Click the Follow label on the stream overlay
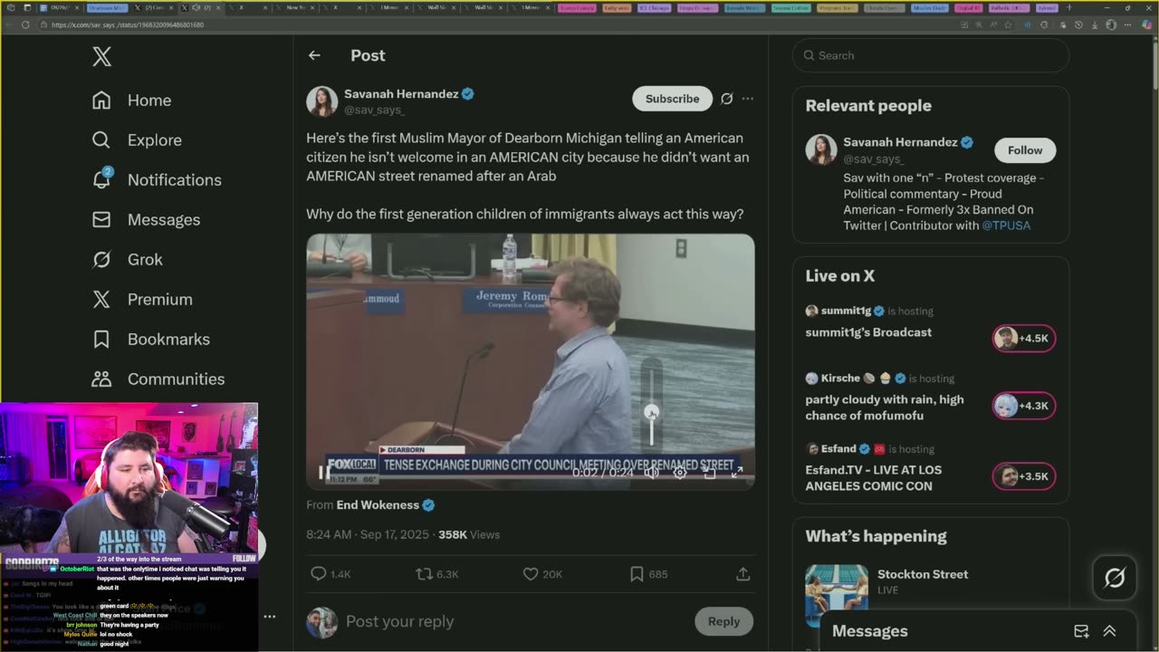1159x652 pixels. 244,559
